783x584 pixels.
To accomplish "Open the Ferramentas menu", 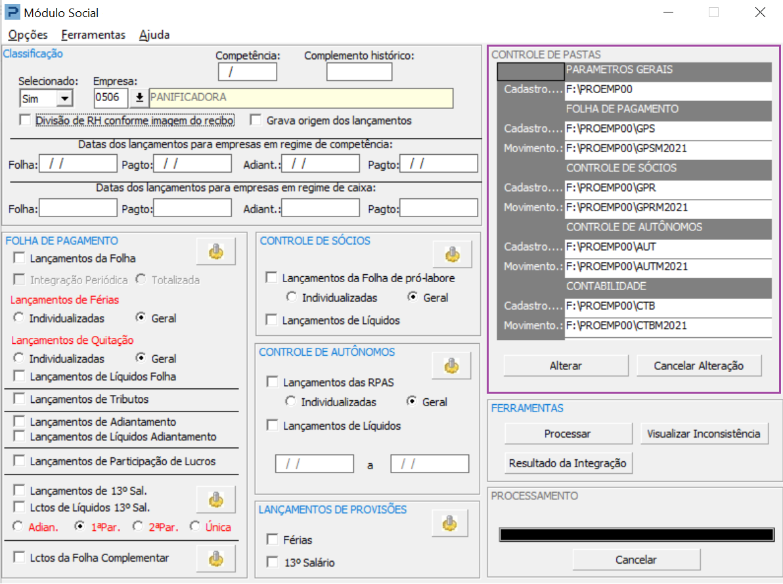I will [93, 35].
